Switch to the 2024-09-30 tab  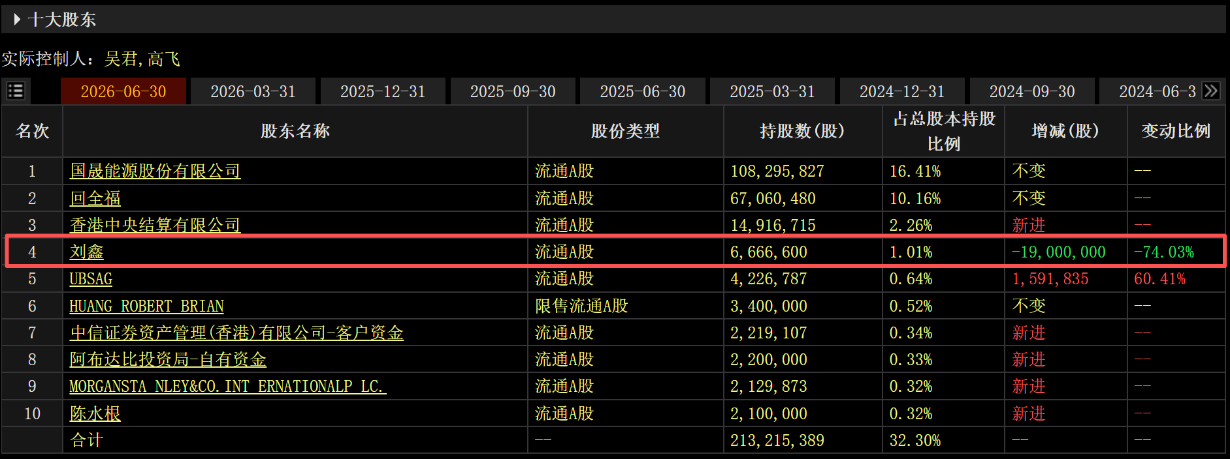tap(1032, 91)
